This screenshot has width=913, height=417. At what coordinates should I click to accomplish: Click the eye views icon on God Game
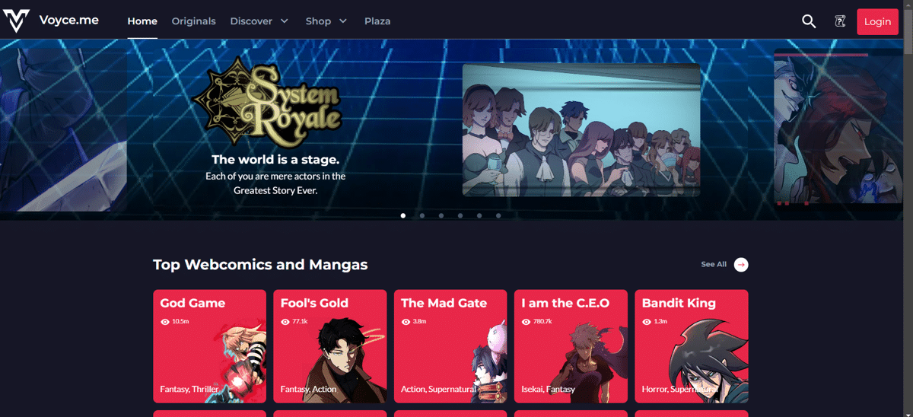165,322
